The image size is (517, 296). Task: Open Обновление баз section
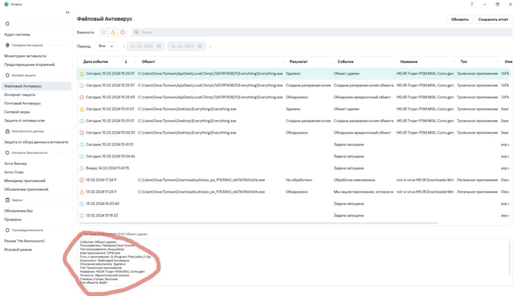pyautogui.click(x=18, y=211)
